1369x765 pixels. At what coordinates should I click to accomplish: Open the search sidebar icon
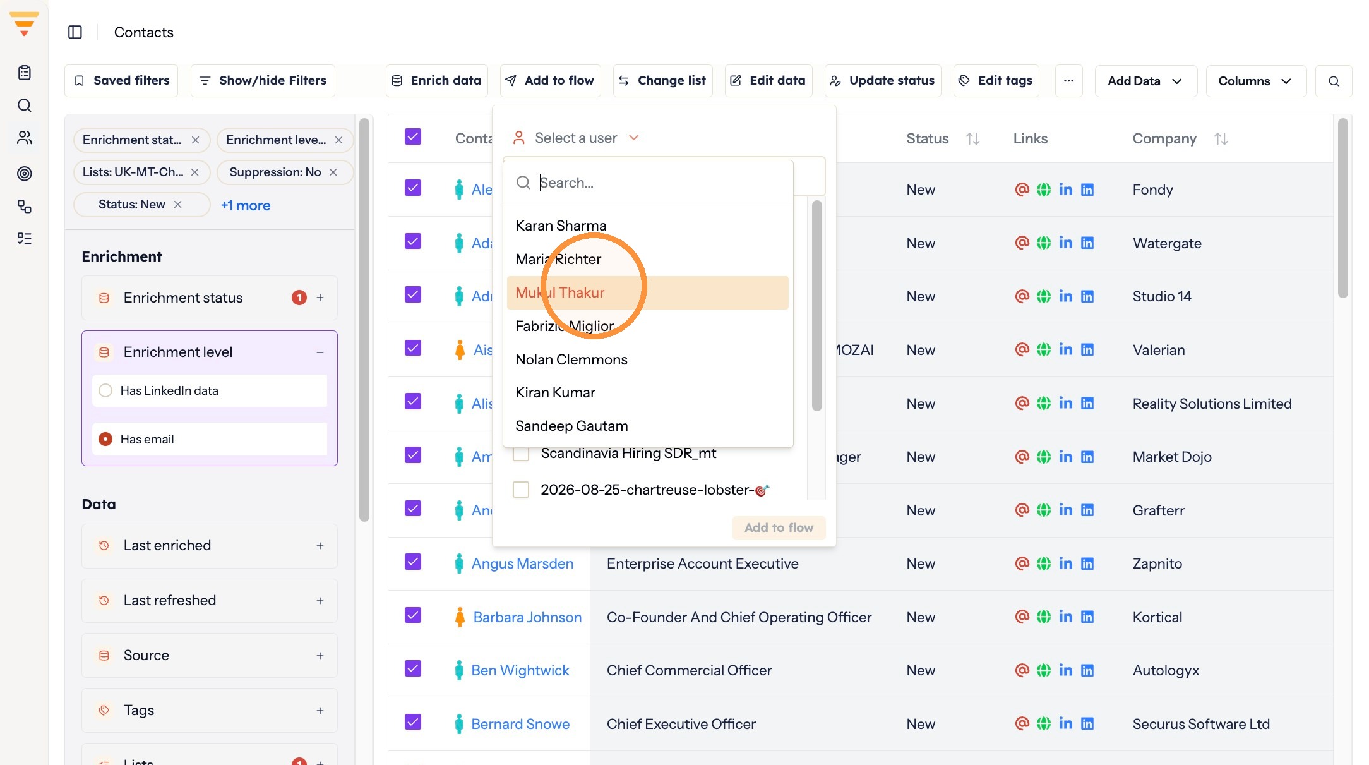(x=25, y=105)
